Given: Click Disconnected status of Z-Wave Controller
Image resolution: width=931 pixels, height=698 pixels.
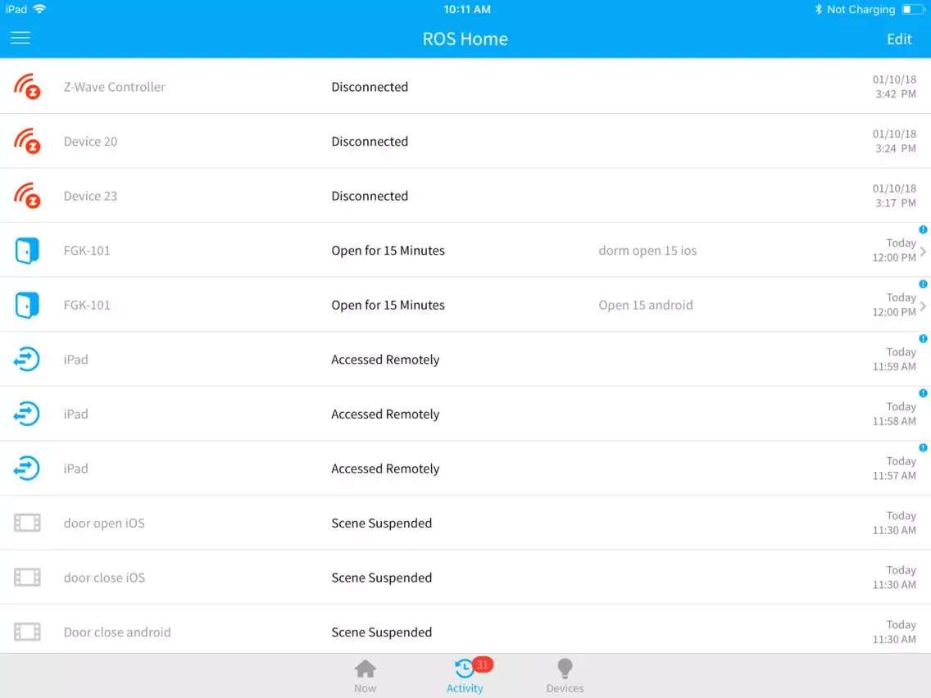Looking at the screenshot, I should 370,87.
